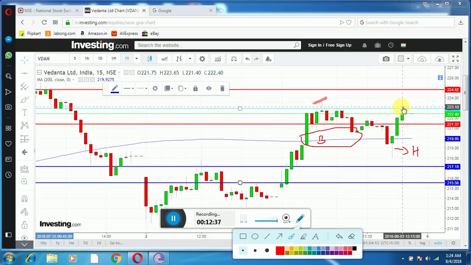The image size is (471, 265).
Task: Set date range to 1m
Action: click(x=71, y=243)
